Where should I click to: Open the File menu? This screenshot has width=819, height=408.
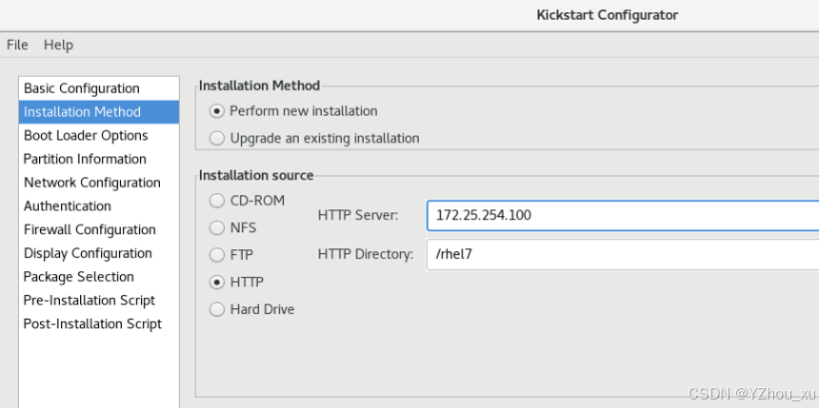point(17,45)
